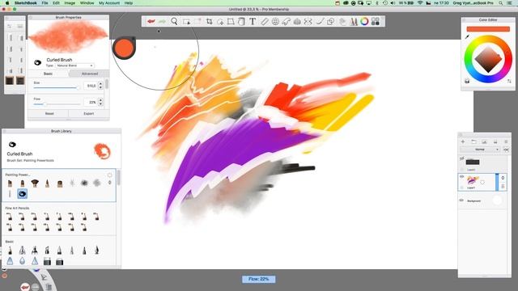518x291 pixels.
Task: Select the Distort transform tool
Action: pyautogui.click(x=231, y=22)
